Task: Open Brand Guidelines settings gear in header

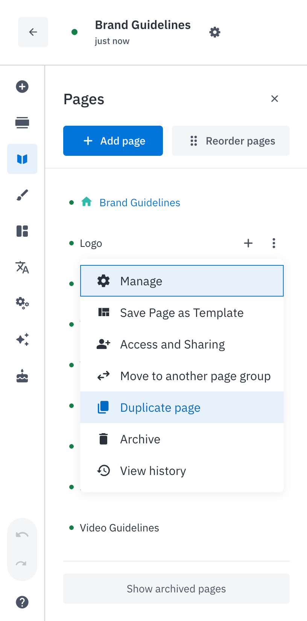Action: 215,32
